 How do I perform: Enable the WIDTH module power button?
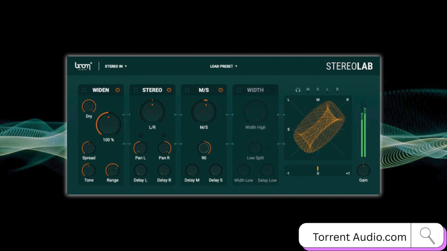272,90
